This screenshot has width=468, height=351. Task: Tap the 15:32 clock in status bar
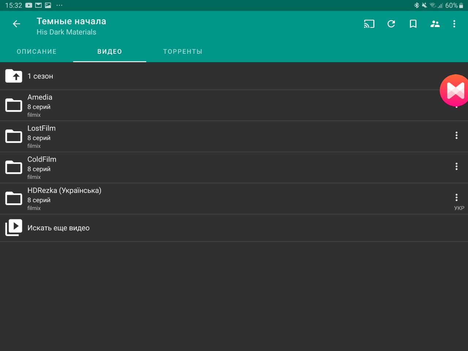14,5
